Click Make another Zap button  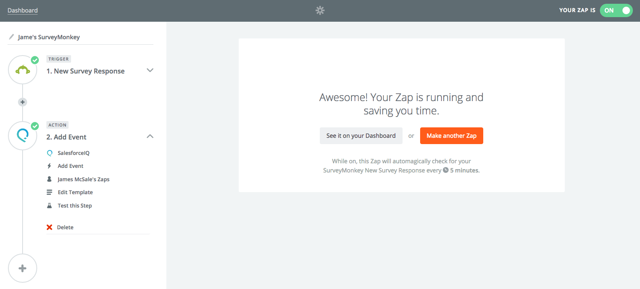[x=451, y=136]
